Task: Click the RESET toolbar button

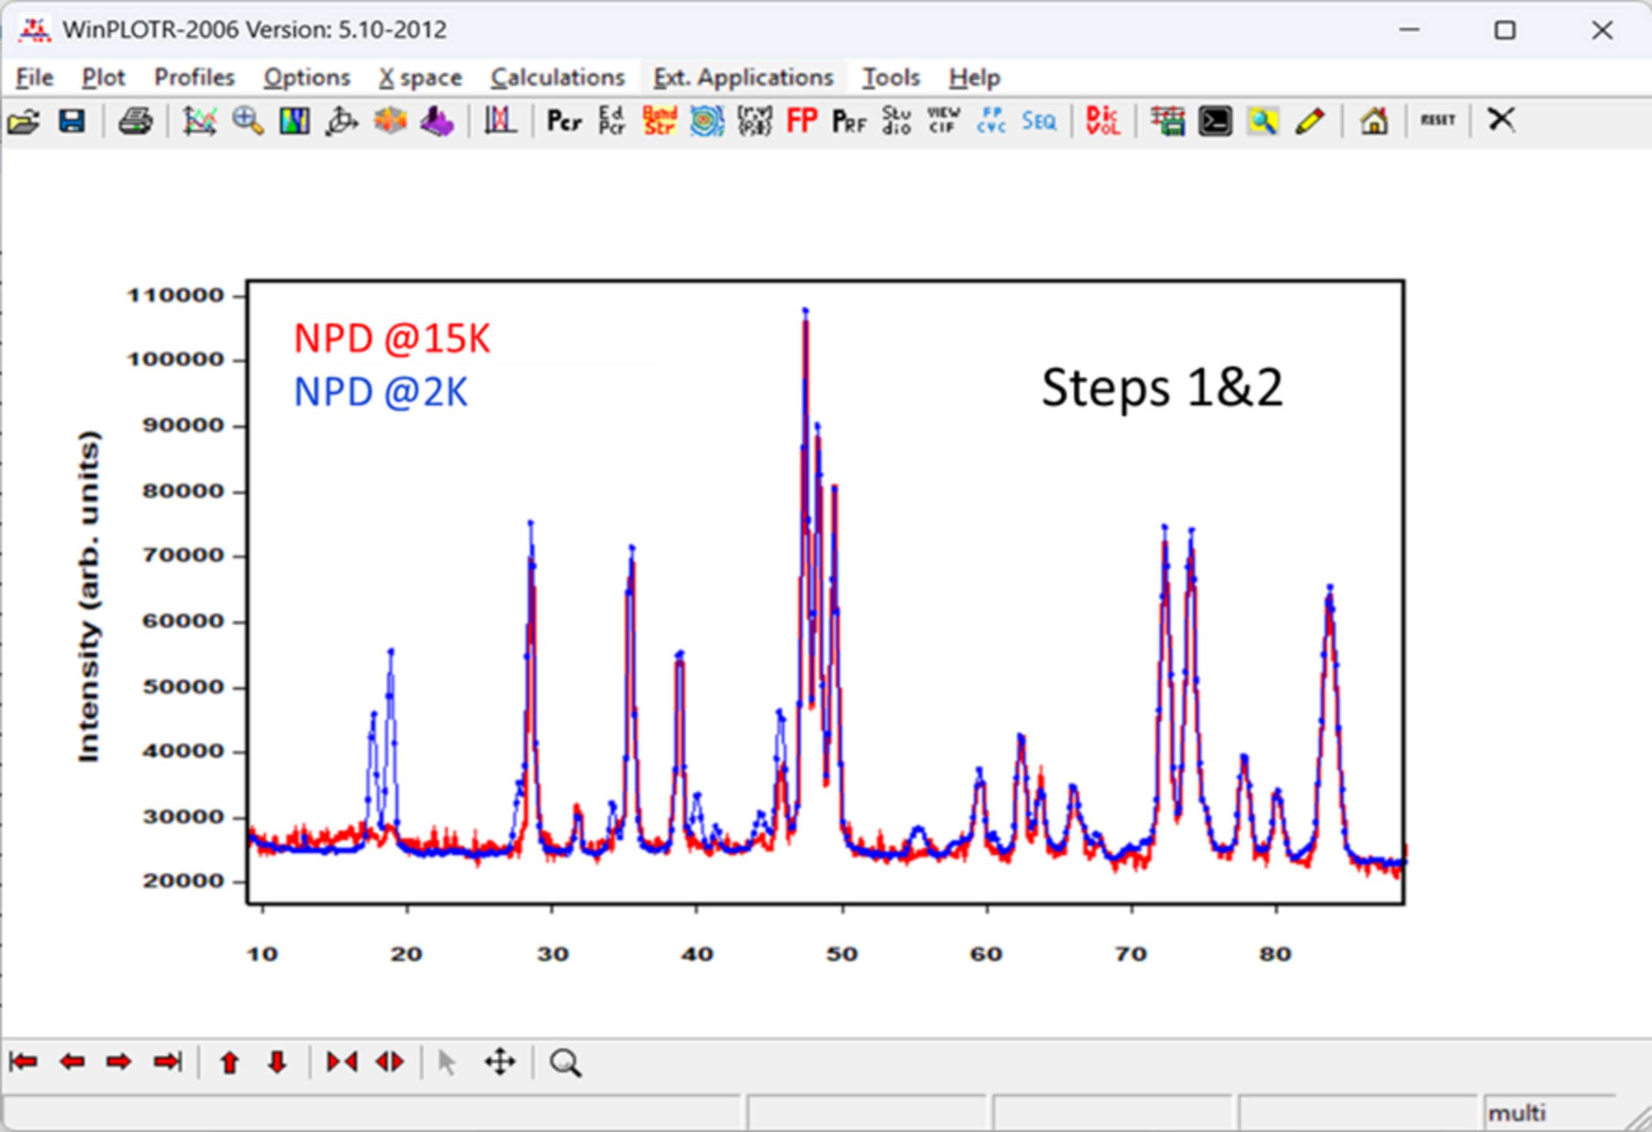Action: (1438, 120)
